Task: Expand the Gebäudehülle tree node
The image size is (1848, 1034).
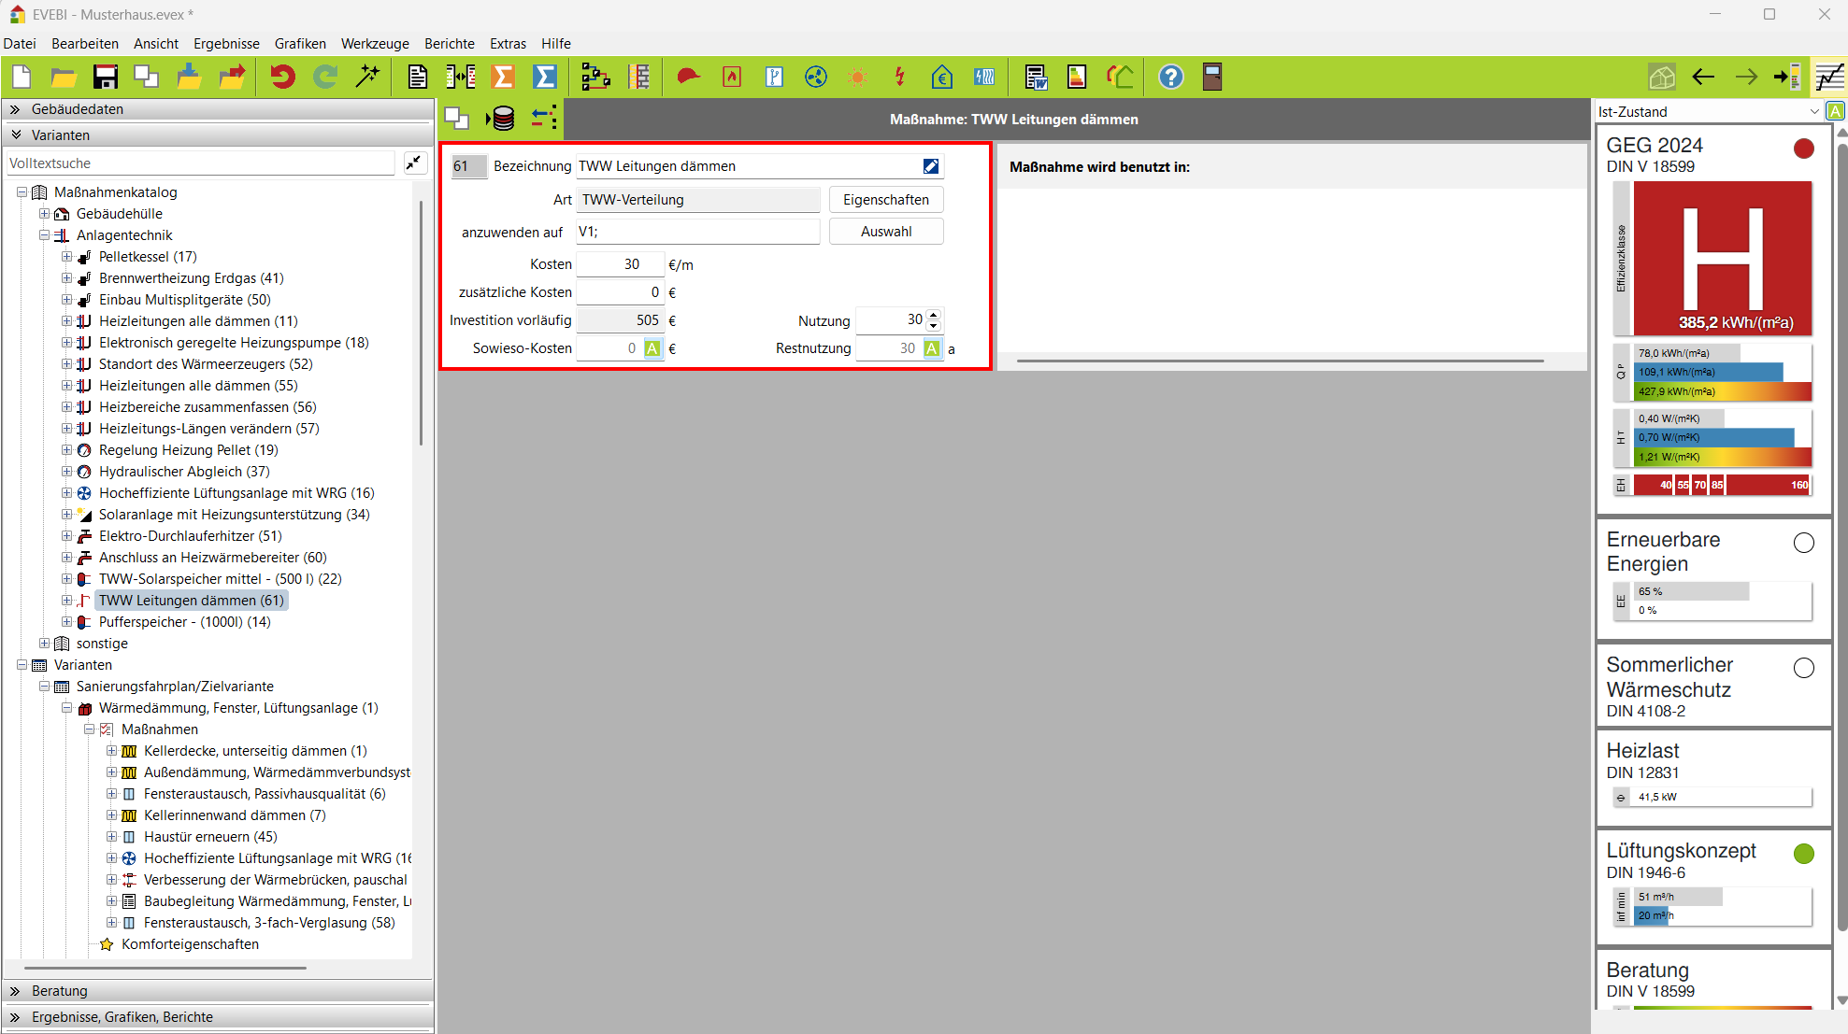Action: 44,214
